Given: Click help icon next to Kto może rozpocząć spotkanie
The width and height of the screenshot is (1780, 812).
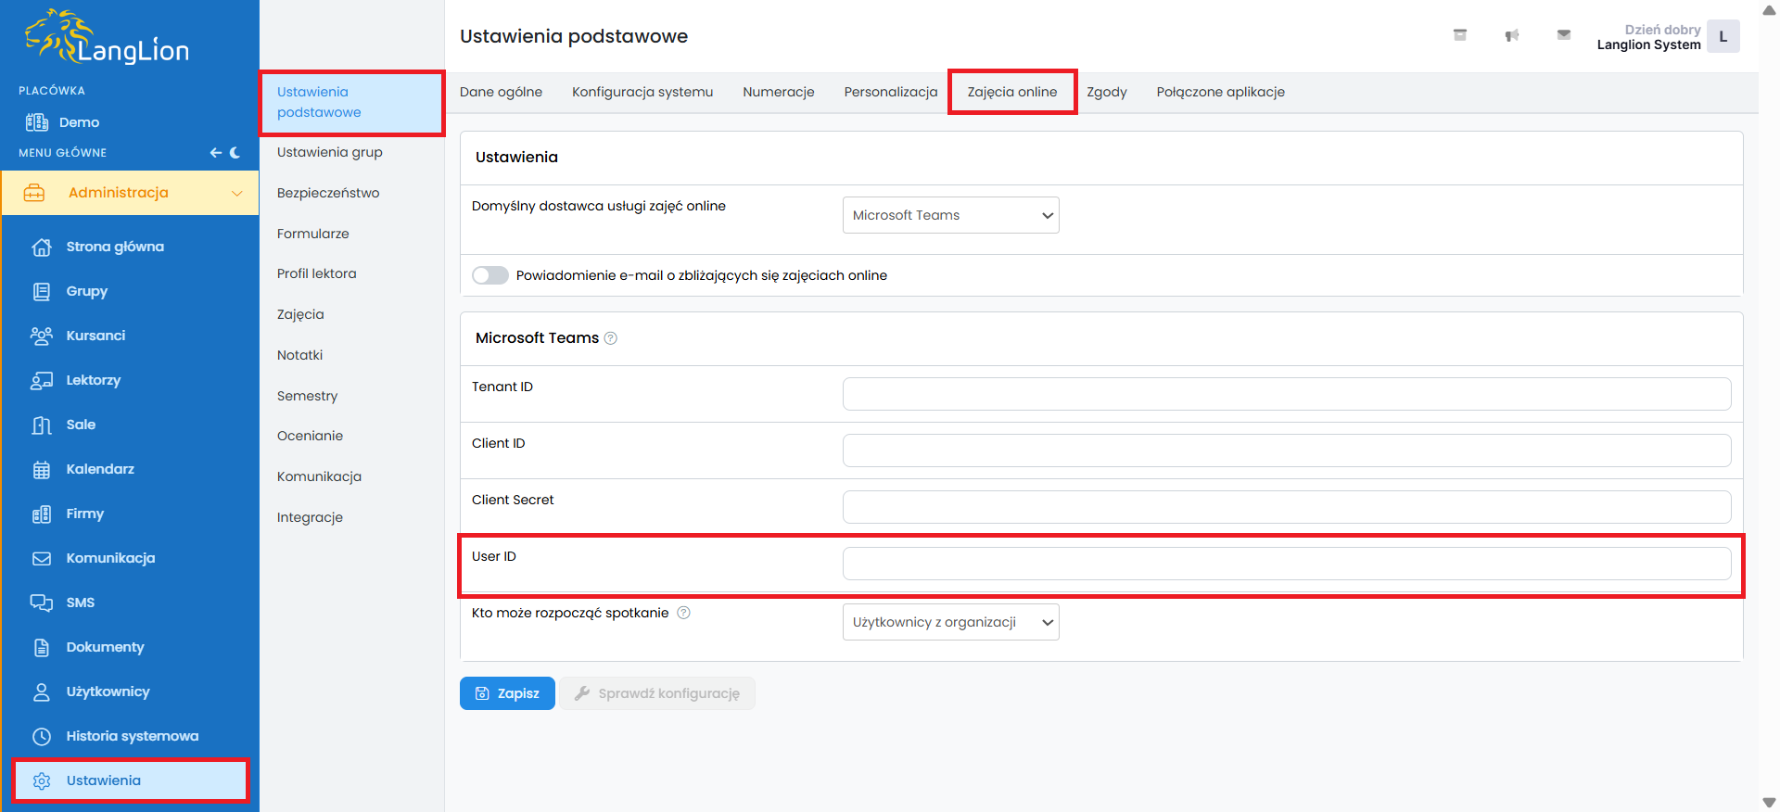Looking at the screenshot, I should (x=683, y=613).
